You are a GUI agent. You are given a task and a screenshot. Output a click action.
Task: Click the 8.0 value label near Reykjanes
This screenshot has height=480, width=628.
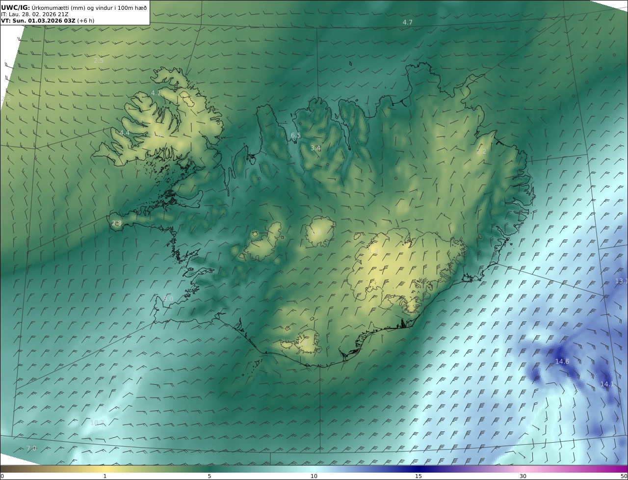[168, 298]
